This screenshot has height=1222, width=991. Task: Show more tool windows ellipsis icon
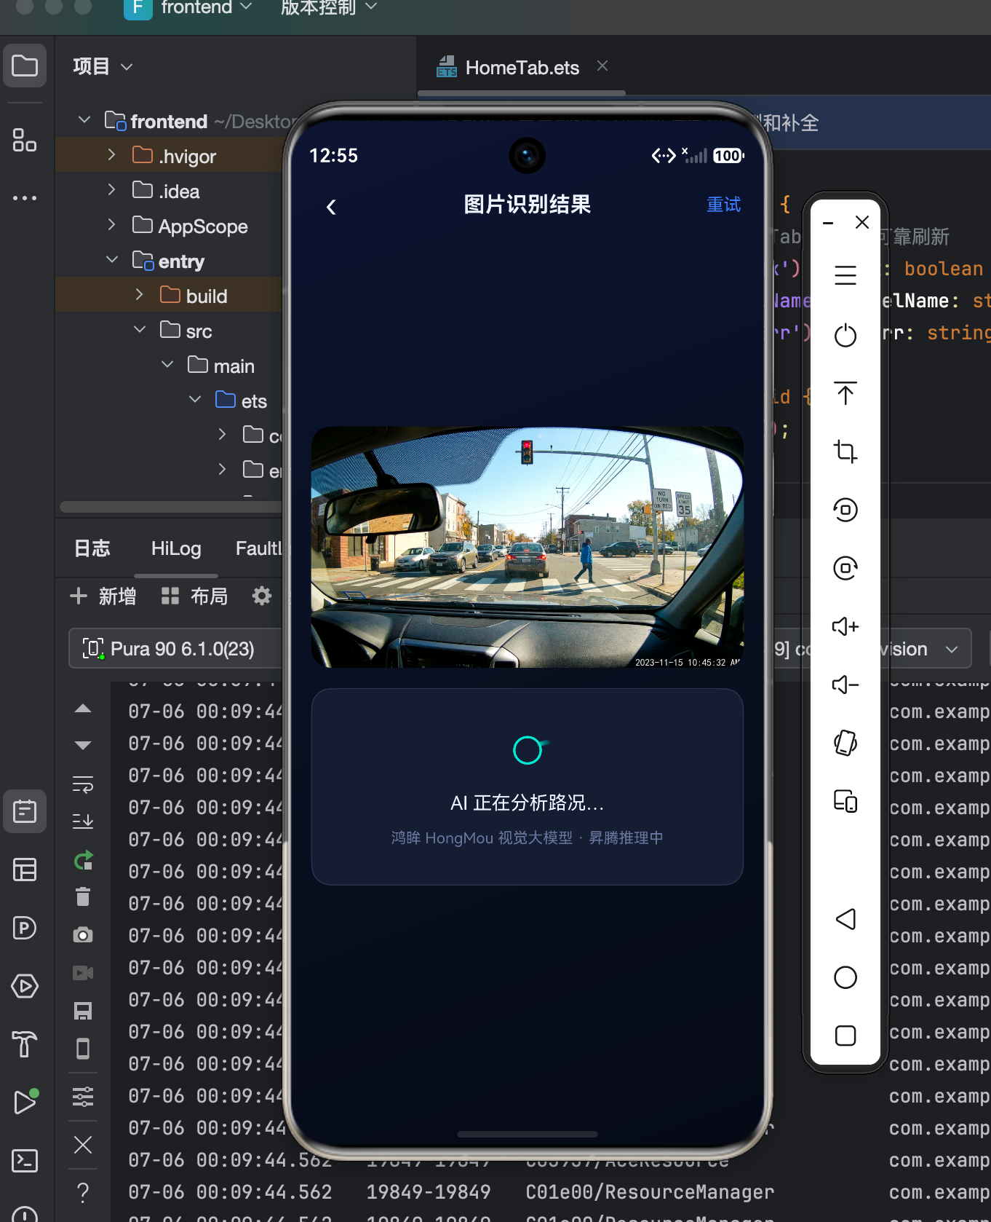25,198
